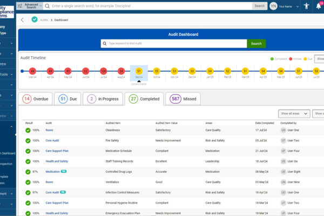
Task: Open Health and Safety for Staff Training Records
Action: pyautogui.click(x=57, y=161)
